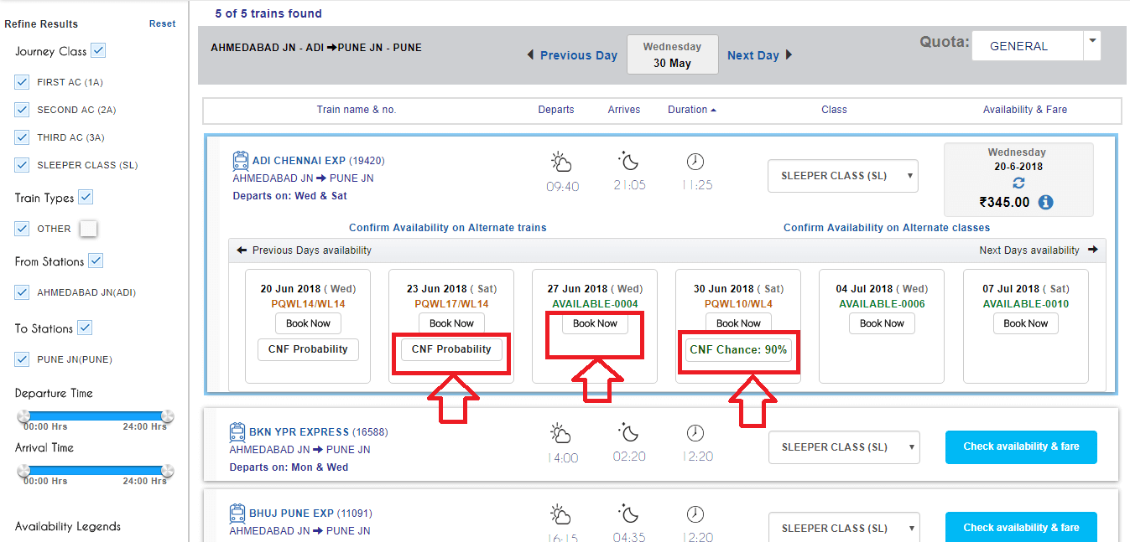1130x542 pixels.
Task: Click the clock icon next to duration 11:25
Action: tap(695, 161)
